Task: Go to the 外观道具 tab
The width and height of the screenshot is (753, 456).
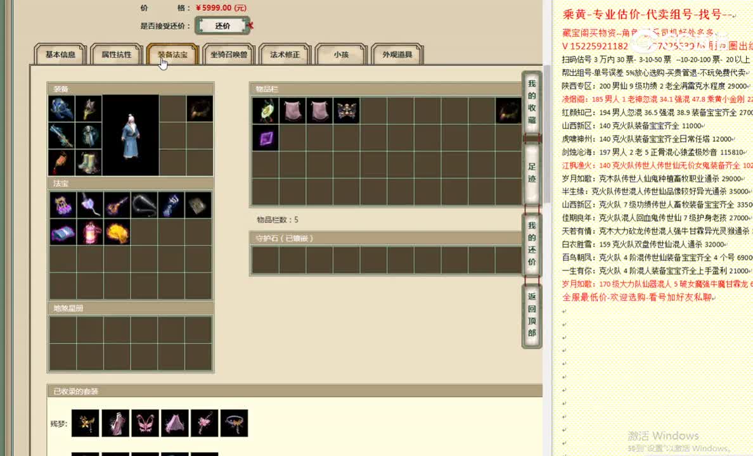Action: coord(397,54)
